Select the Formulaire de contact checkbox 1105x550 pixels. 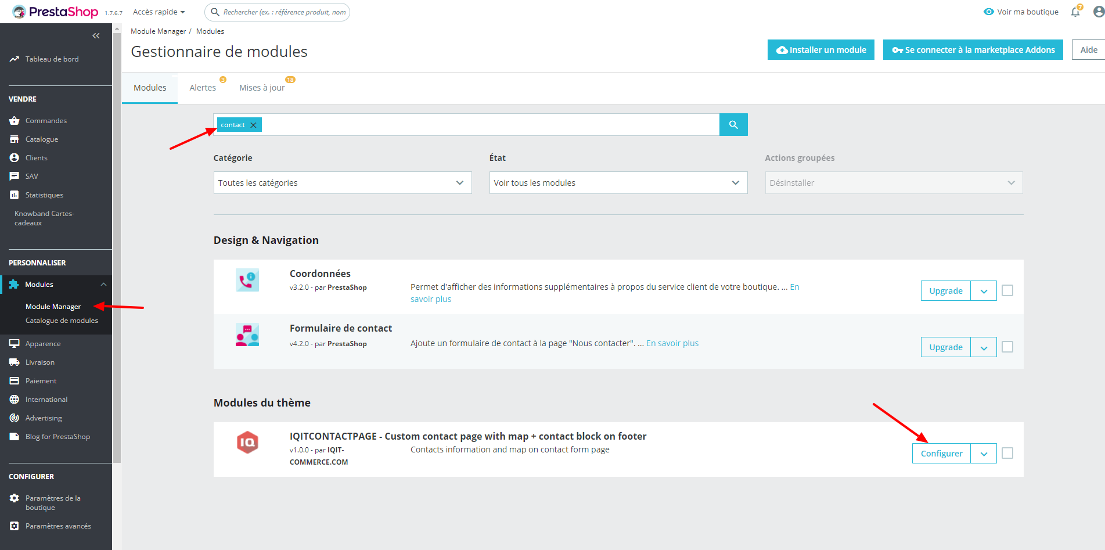pyautogui.click(x=1007, y=347)
